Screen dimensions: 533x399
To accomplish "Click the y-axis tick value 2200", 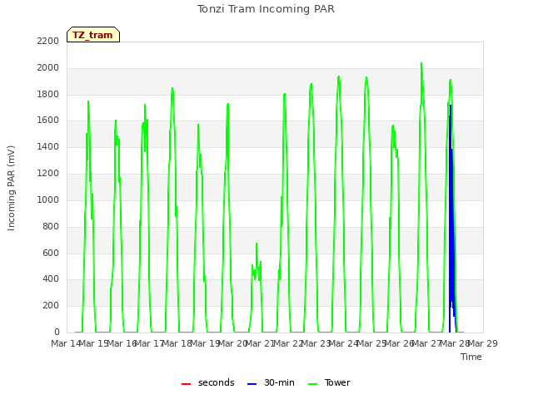I will 48,42.
